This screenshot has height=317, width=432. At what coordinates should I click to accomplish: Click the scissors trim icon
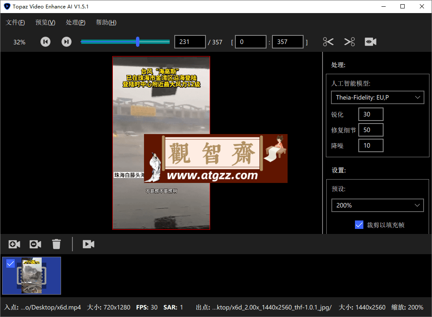328,42
